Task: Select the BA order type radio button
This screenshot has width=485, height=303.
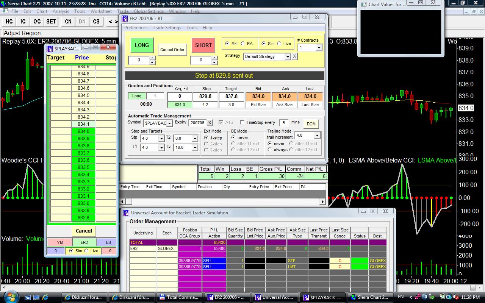Action: click(243, 44)
